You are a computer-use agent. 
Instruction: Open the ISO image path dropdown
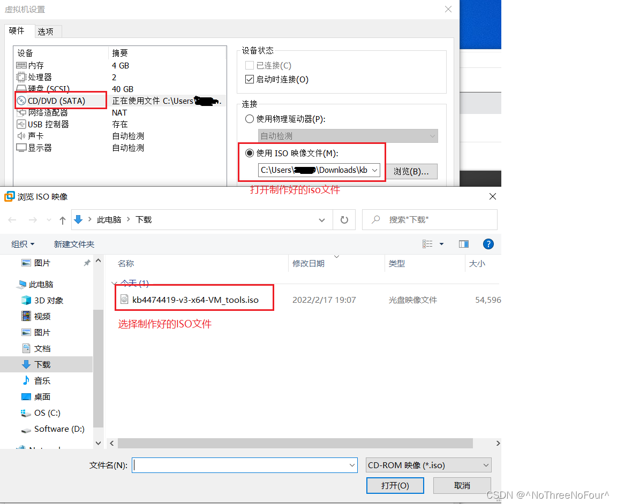coord(374,170)
